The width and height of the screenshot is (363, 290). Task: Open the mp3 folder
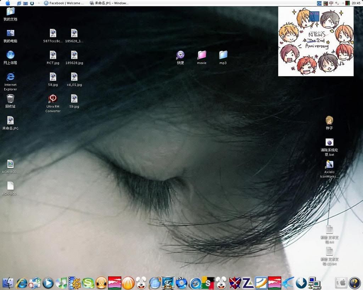pos(223,55)
